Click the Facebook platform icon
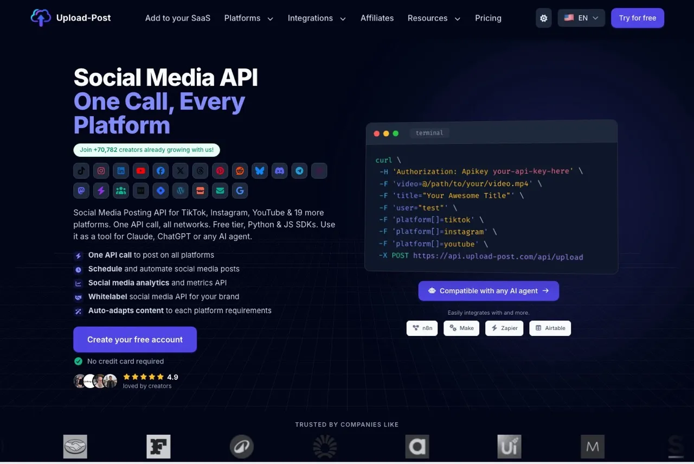This screenshot has height=464, width=694. (x=160, y=170)
